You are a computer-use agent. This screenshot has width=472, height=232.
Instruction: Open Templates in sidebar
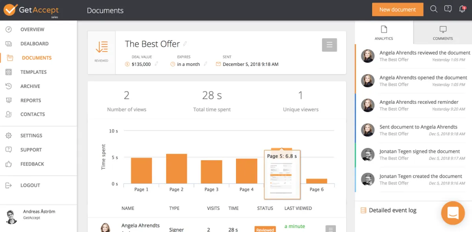[33, 72]
